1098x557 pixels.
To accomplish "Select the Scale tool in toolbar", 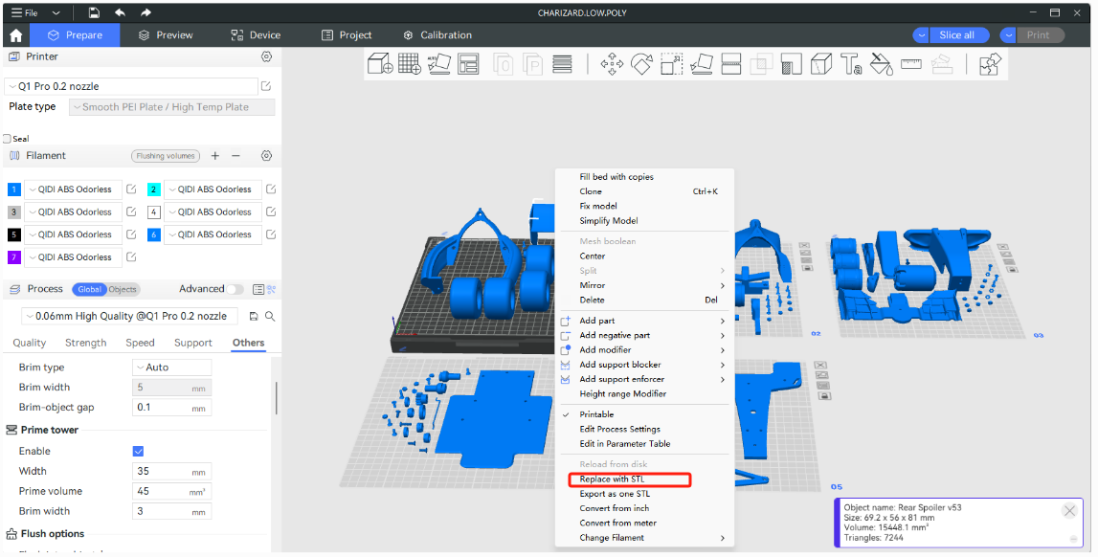I will click(x=671, y=64).
